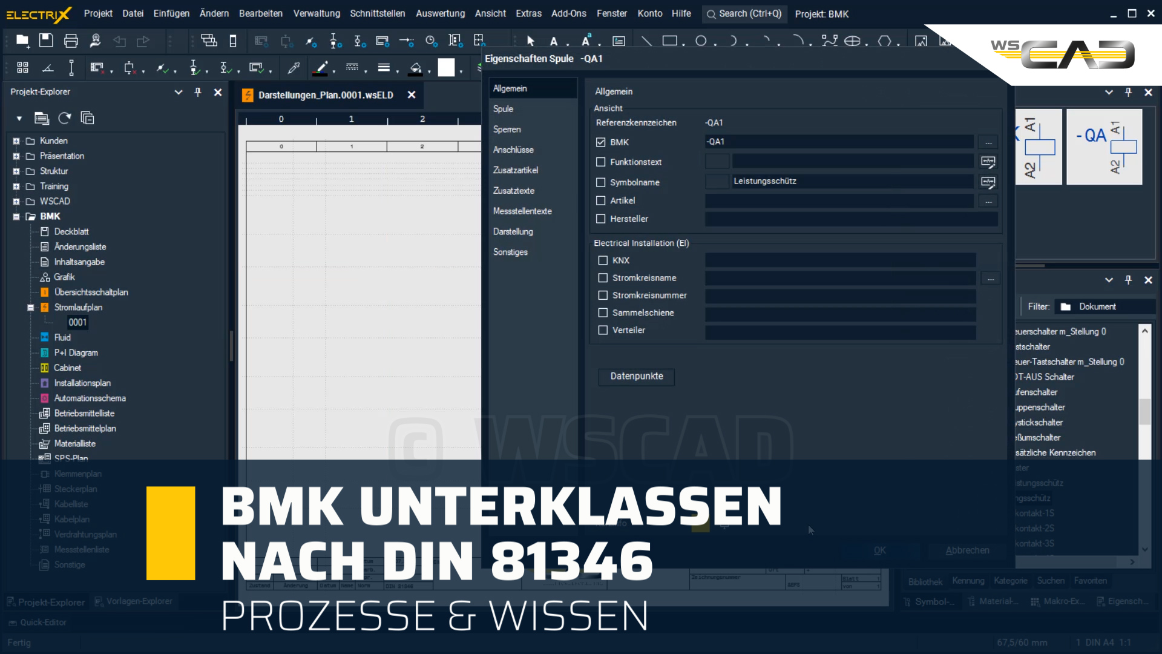Select the arrow selection tool
The height and width of the screenshot is (654, 1162).
530,41
